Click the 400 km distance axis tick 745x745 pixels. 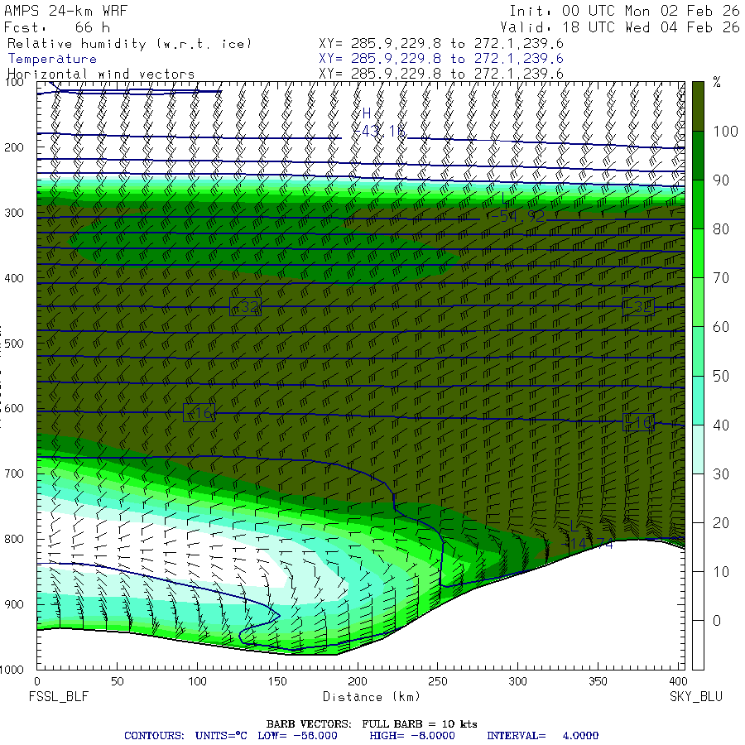676,681
